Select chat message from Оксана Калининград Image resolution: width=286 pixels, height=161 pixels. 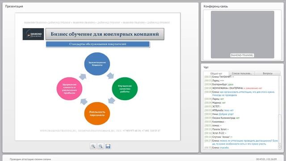222,118
